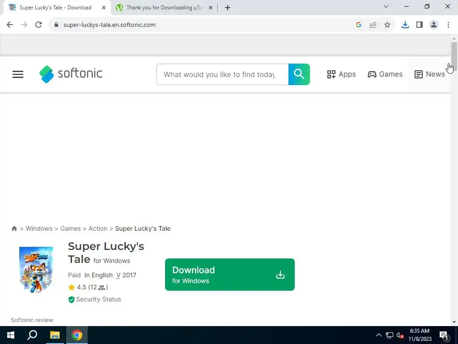The height and width of the screenshot is (344, 458).
Task: Focus the 'What would you like to find' search box
Action: (x=222, y=74)
